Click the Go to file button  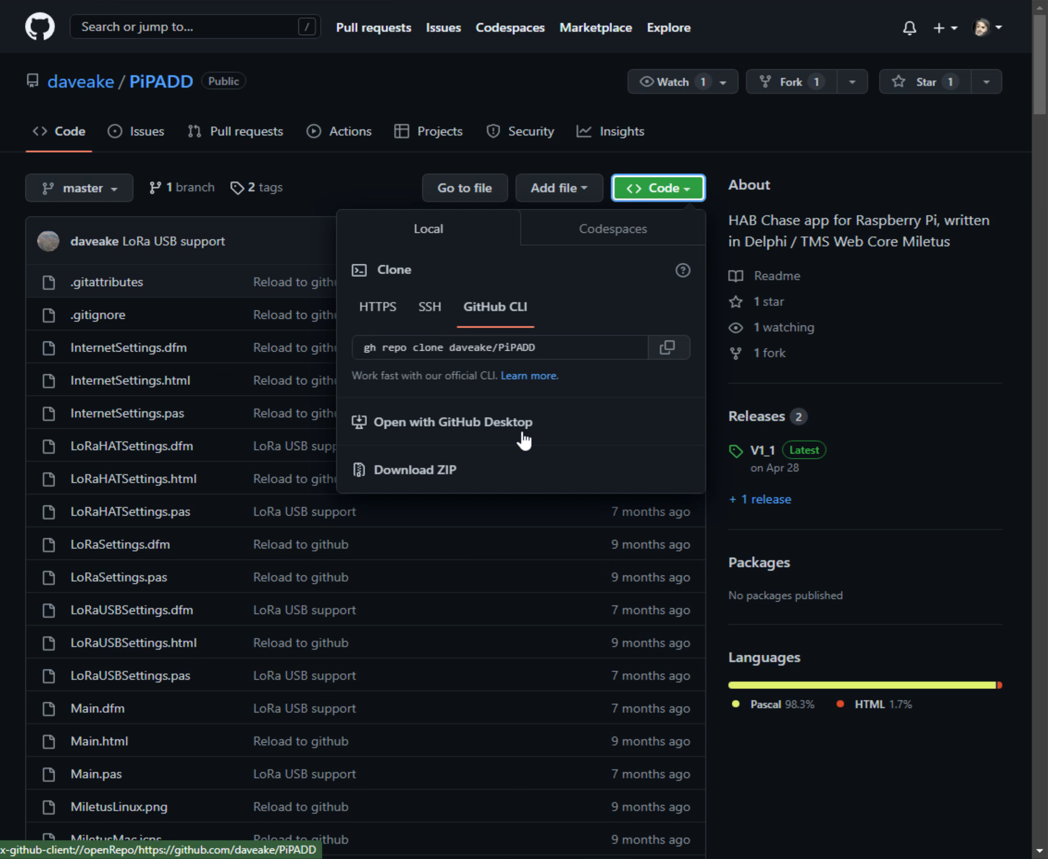click(x=464, y=188)
